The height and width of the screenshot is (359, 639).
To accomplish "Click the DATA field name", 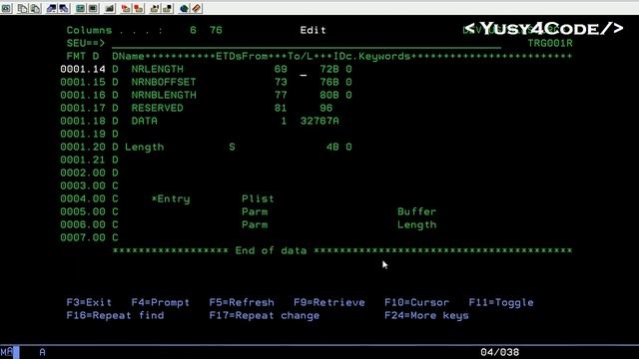I will point(144,122).
